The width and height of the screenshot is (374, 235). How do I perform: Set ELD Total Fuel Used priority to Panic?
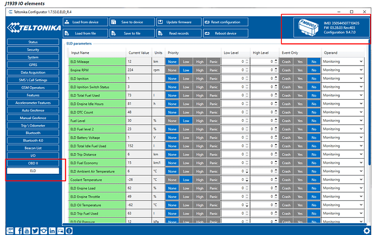pos(214,95)
